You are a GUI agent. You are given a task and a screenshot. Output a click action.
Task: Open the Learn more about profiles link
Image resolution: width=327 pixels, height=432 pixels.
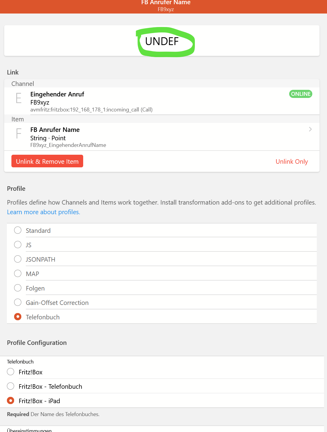[44, 212]
